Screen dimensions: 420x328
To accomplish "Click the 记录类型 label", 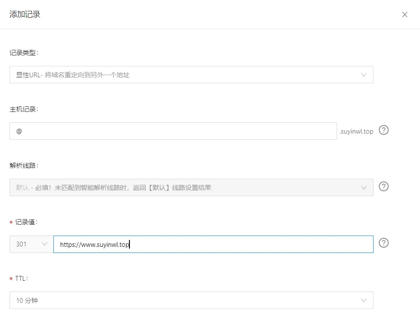I will pos(24,52).
